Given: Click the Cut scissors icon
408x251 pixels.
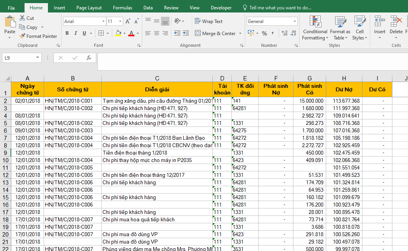Looking at the screenshot, I should click(x=21, y=18).
